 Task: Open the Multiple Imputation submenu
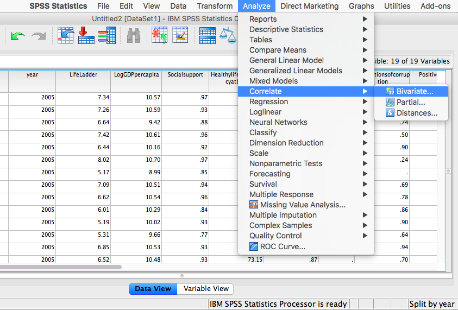click(306, 215)
